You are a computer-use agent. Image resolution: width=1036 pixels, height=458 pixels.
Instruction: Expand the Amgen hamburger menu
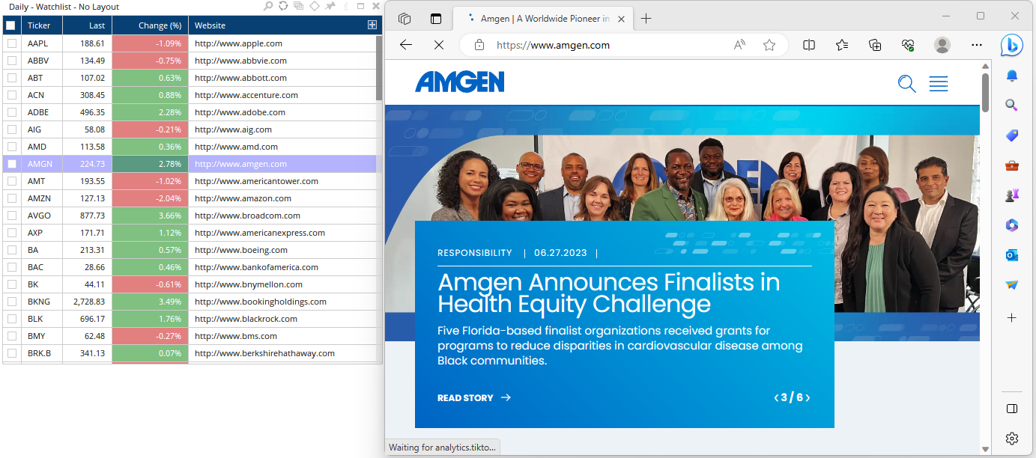(x=939, y=84)
